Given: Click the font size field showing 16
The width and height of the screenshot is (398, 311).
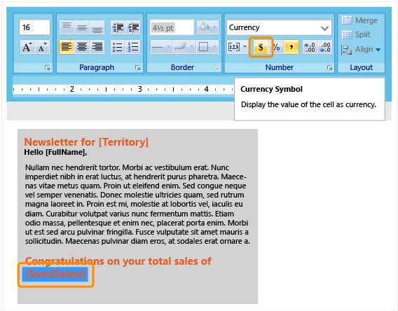Looking at the screenshot, I should point(34,27).
